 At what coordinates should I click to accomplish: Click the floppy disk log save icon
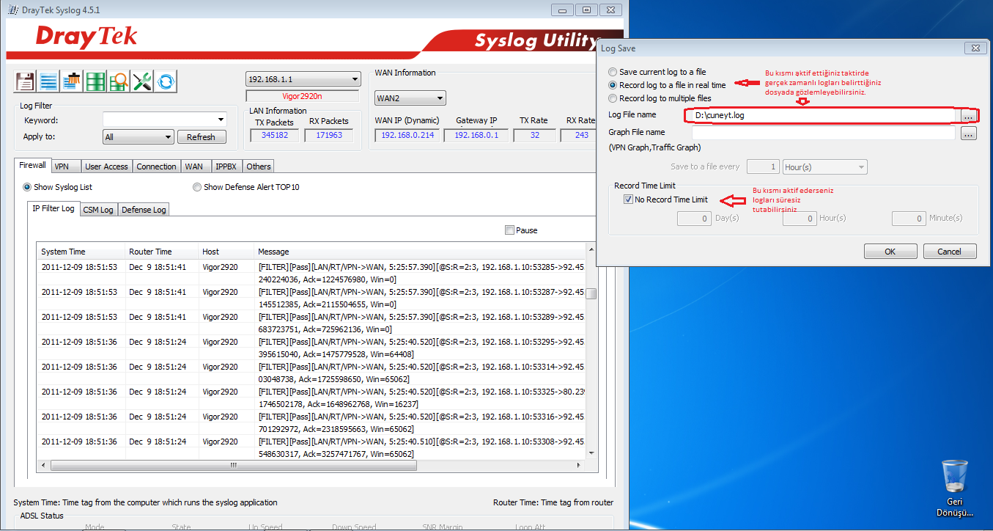[x=25, y=81]
